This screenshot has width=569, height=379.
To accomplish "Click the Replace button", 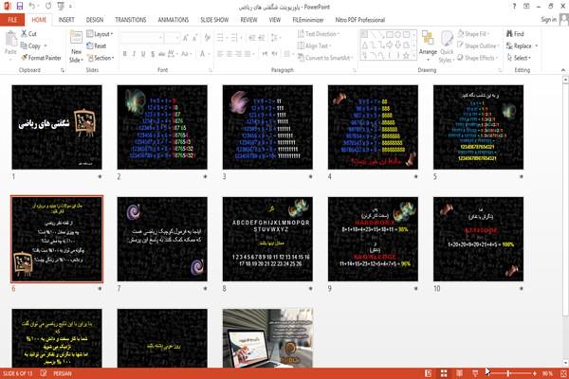I will point(520,45).
